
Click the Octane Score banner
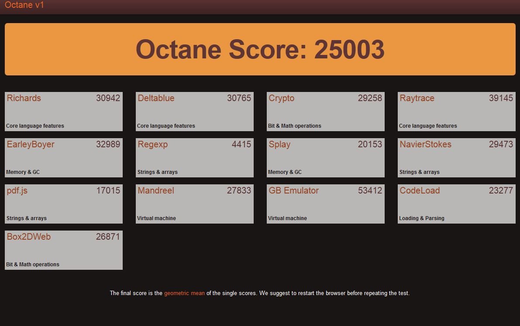(x=260, y=49)
